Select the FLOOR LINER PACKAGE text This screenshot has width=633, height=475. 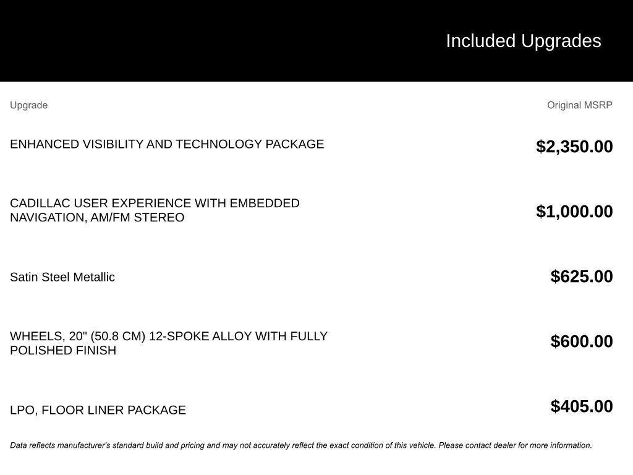[x=114, y=410]
